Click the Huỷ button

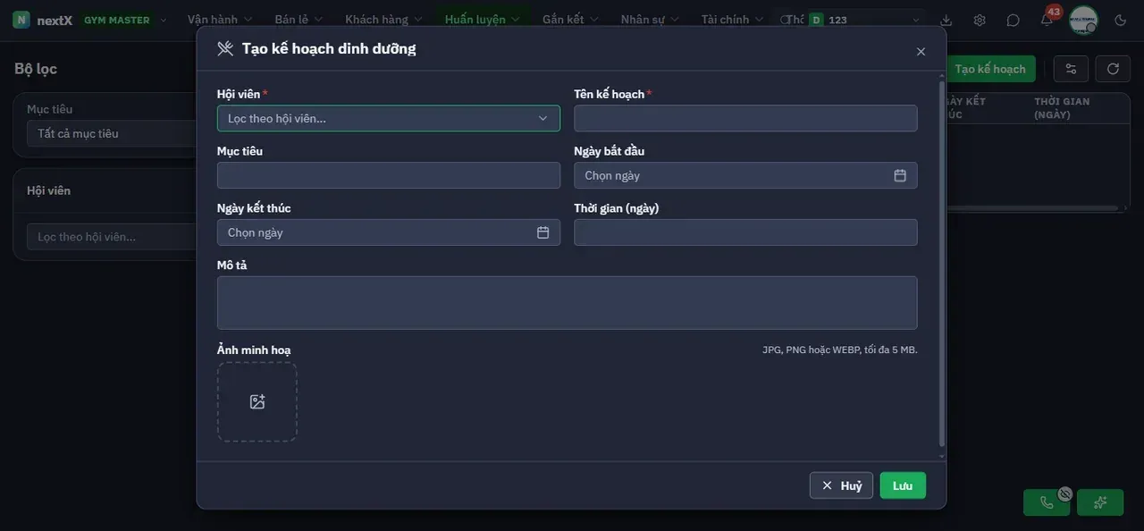click(x=841, y=485)
